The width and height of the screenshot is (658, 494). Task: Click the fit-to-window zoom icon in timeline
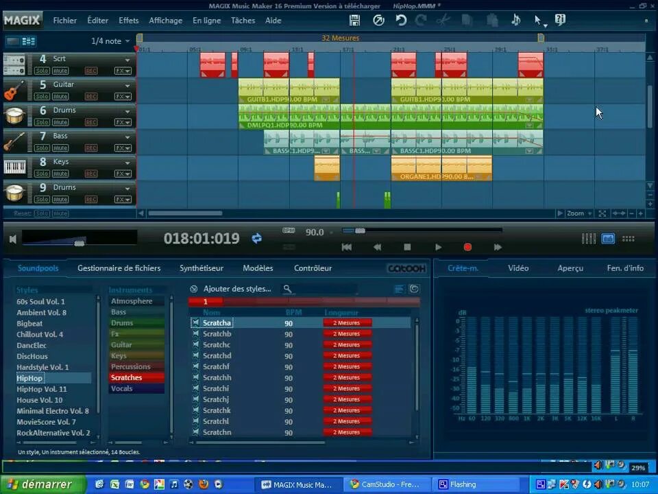(602, 213)
